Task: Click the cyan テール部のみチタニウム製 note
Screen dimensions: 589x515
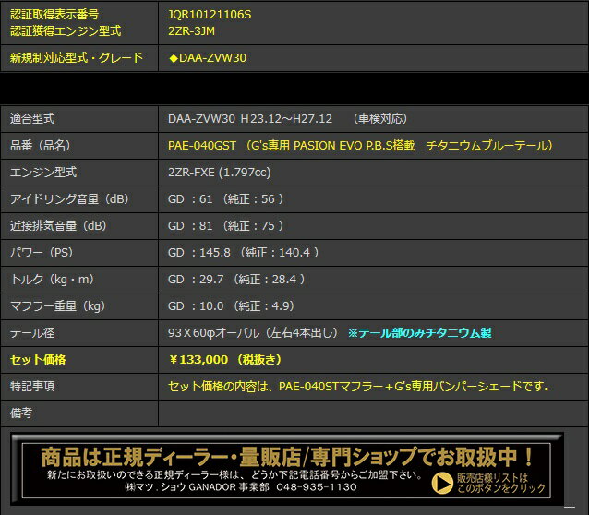Action: click(x=419, y=332)
